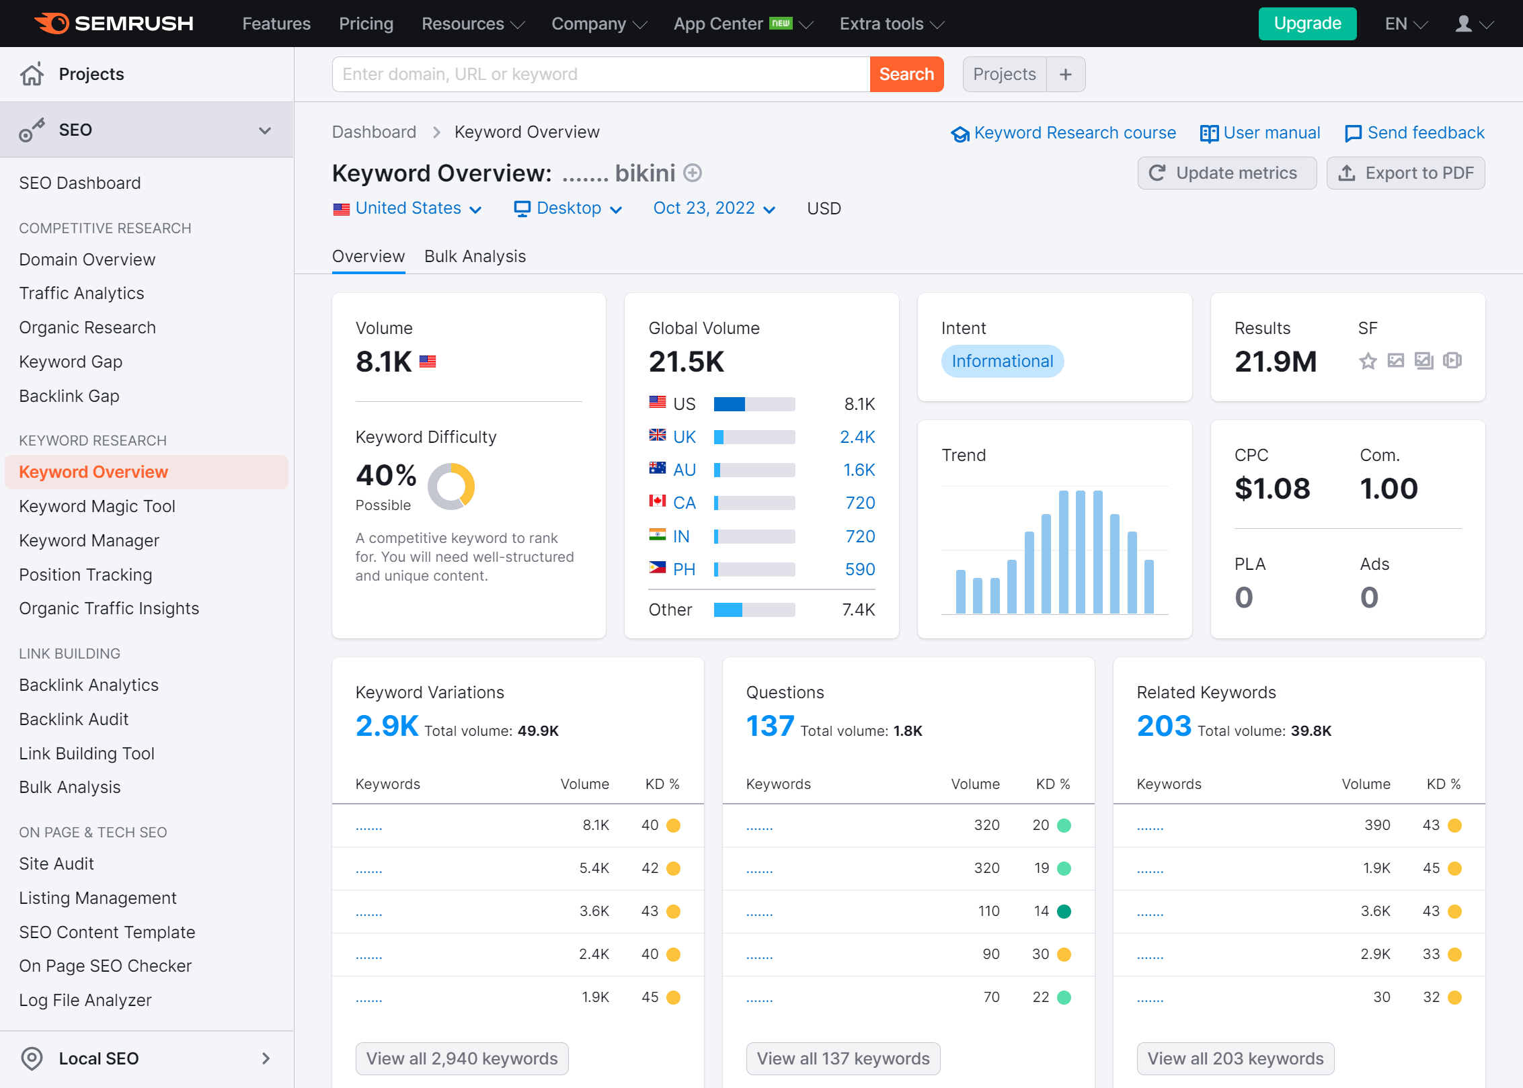
Task: Click the 2.9K Keyword Variations count
Action: pos(387,726)
